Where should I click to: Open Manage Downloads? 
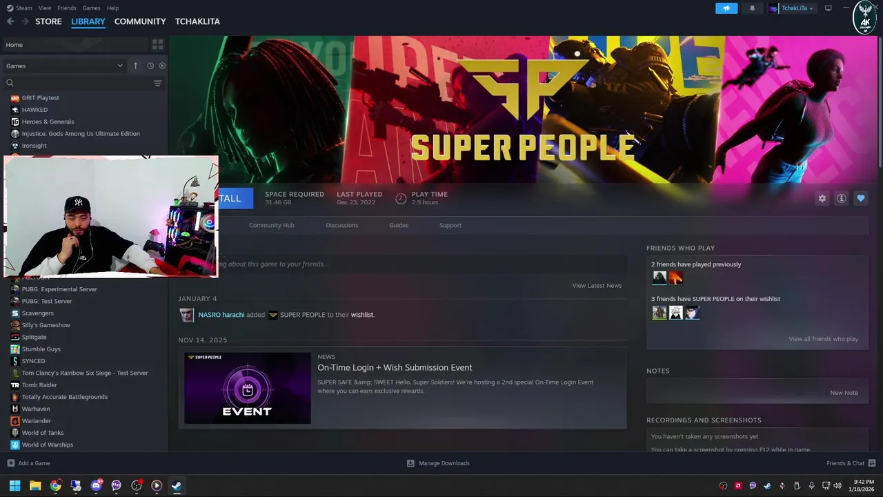(x=438, y=463)
